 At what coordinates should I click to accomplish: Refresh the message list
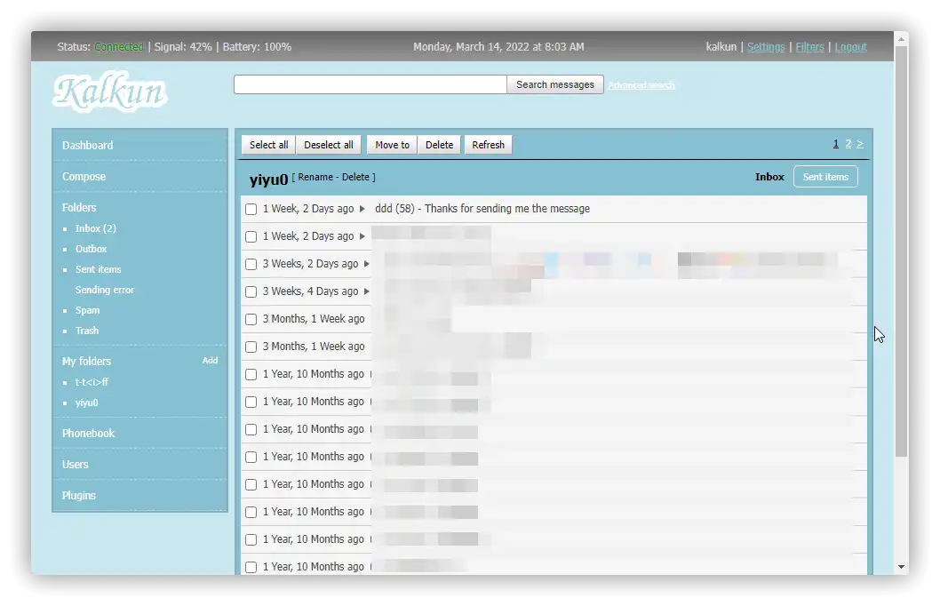pos(488,145)
